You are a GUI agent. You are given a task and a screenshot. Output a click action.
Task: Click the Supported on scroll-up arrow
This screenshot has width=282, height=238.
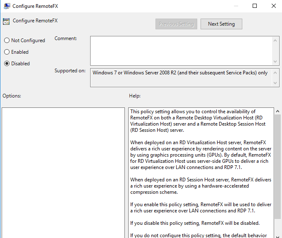click(x=275, y=73)
